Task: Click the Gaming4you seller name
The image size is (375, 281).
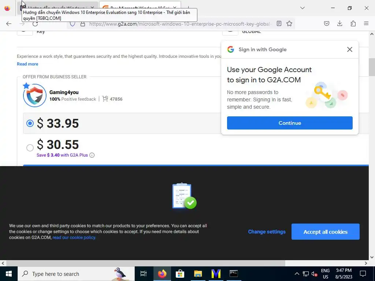Action: 64,92
